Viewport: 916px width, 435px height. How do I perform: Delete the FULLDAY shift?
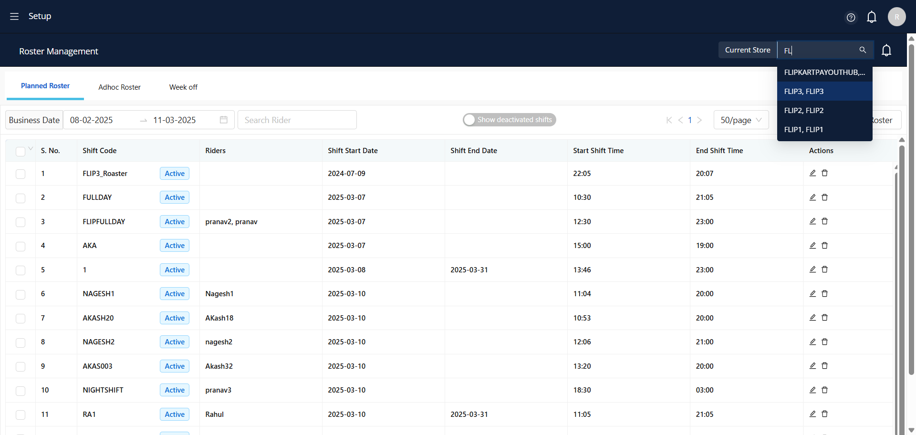tap(824, 197)
